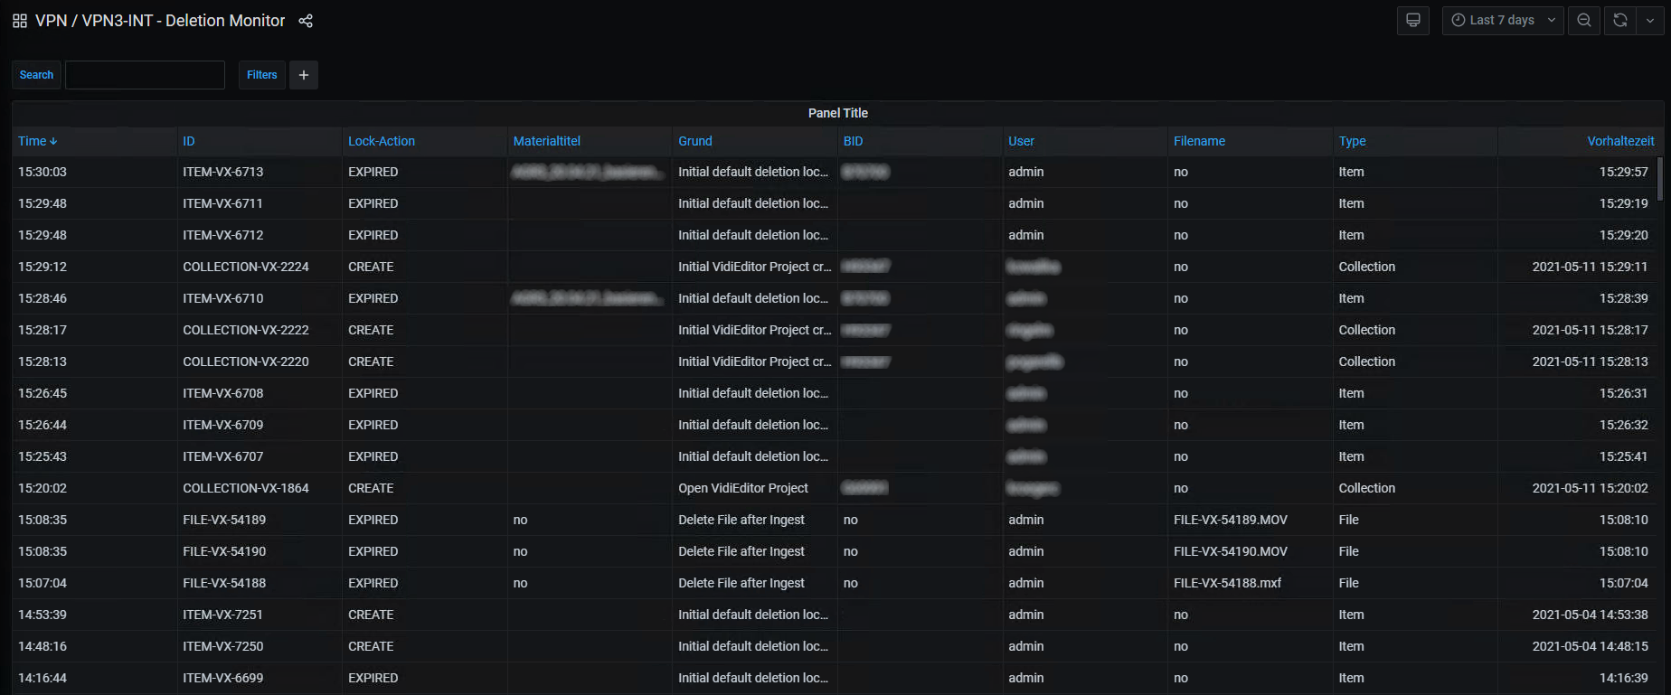This screenshot has height=695, width=1671.
Task: Refresh the dashboard
Action: (1620, 20)
